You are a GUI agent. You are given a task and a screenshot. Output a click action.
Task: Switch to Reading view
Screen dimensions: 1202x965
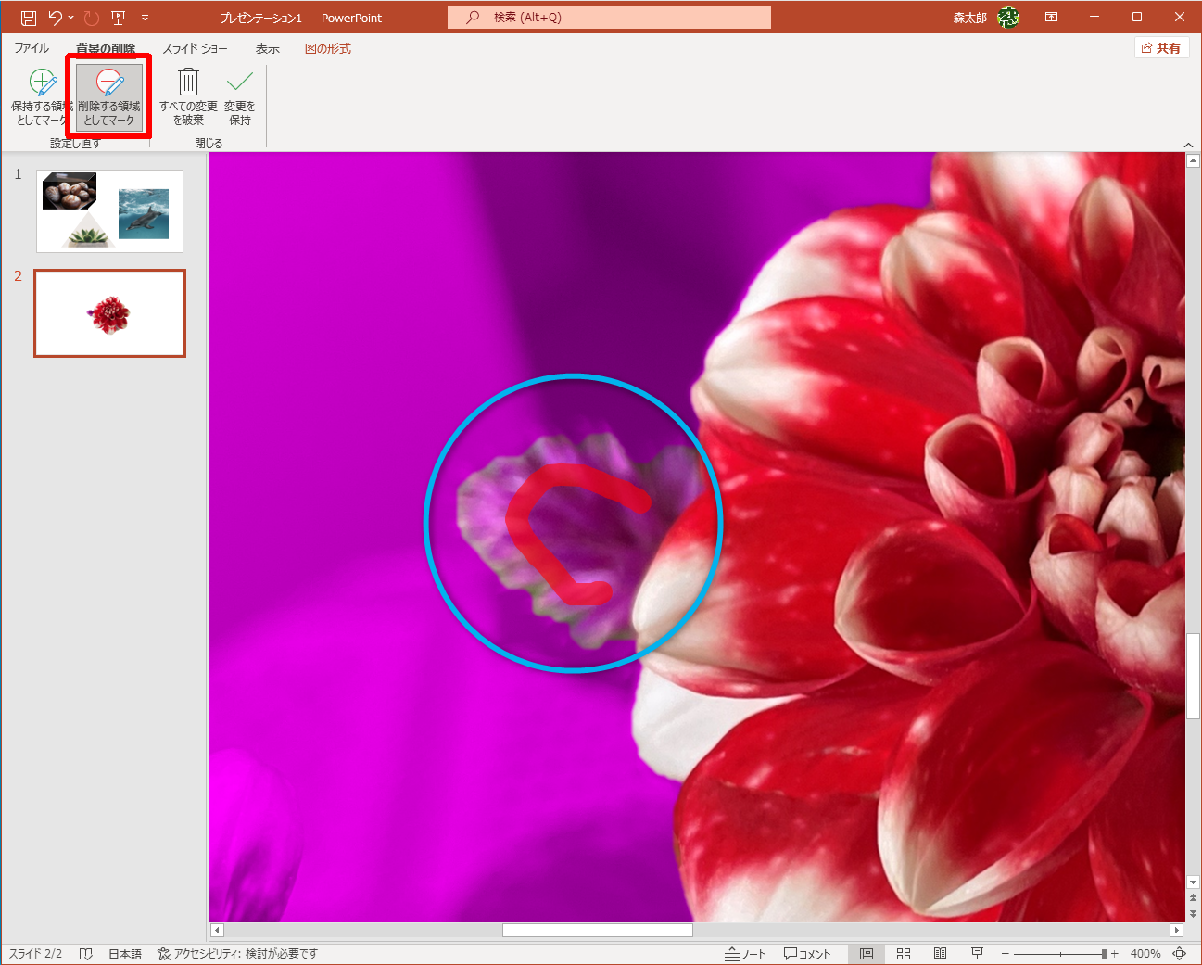(x=940, y=954)
